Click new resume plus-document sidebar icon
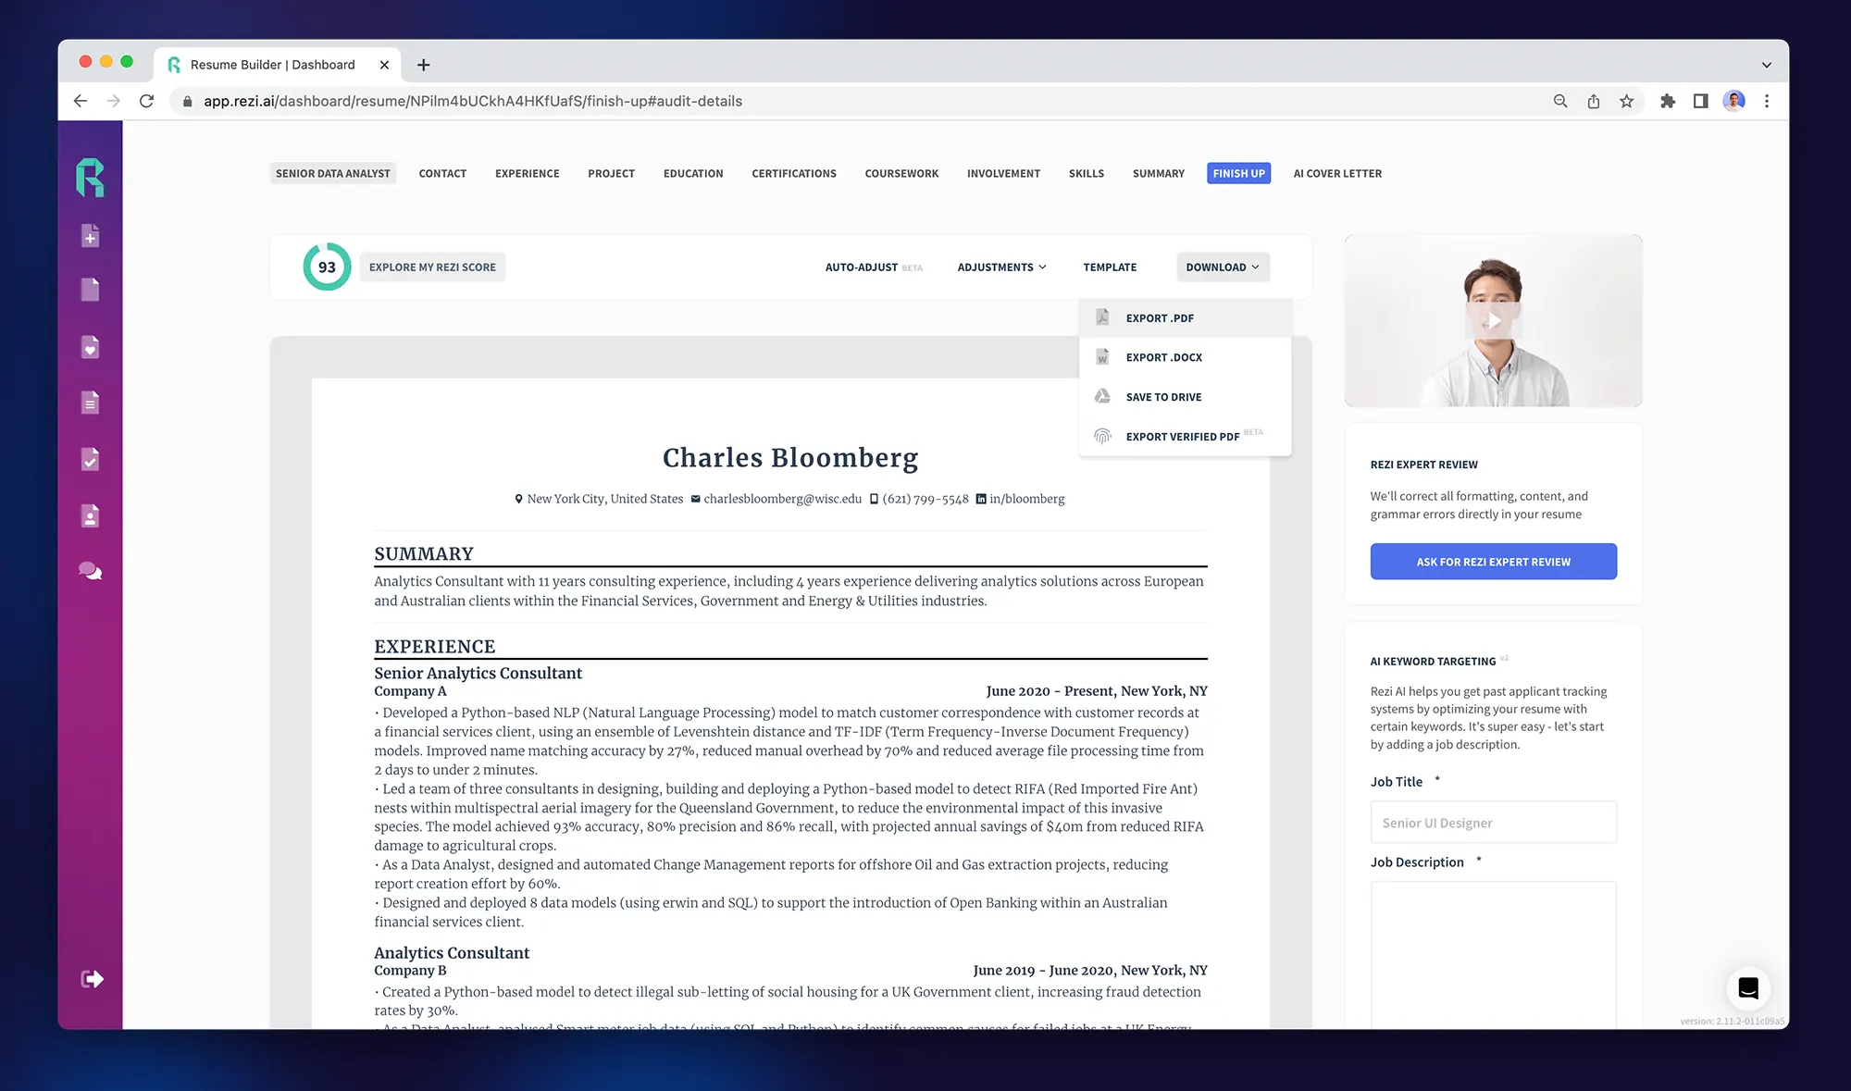 [90, 237]
